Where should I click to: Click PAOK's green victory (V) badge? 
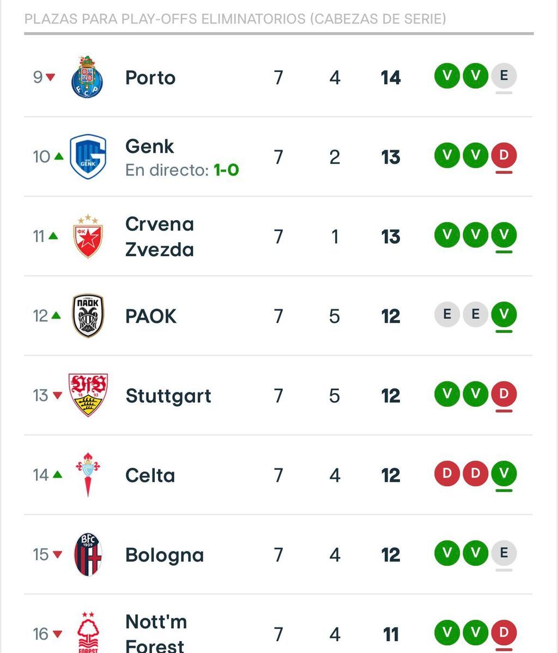(x=504, y=315)
